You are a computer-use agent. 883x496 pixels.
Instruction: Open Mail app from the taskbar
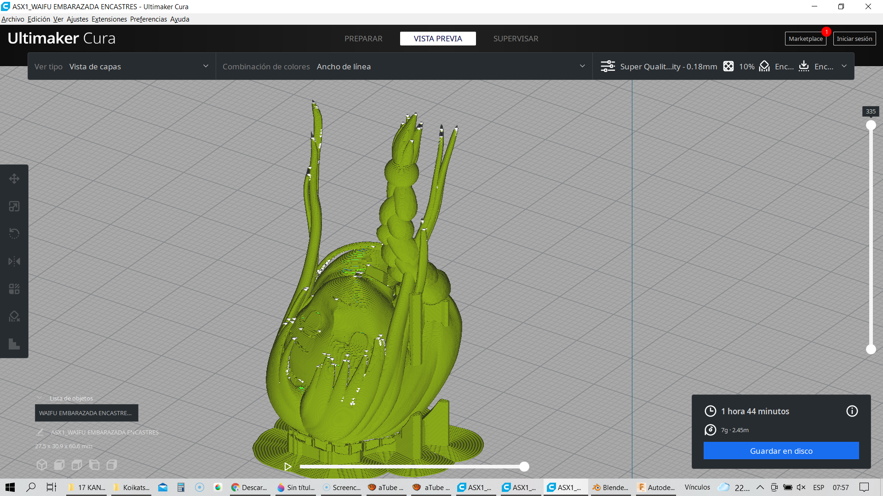[163, 487]
